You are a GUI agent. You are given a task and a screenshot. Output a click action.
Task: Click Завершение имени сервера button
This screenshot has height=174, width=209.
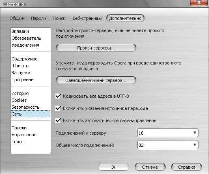coord(96,80)
